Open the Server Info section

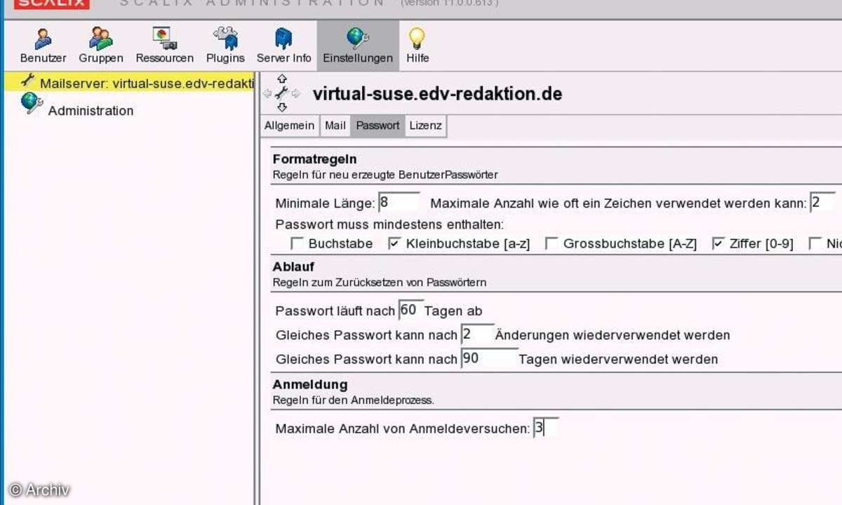283,46
